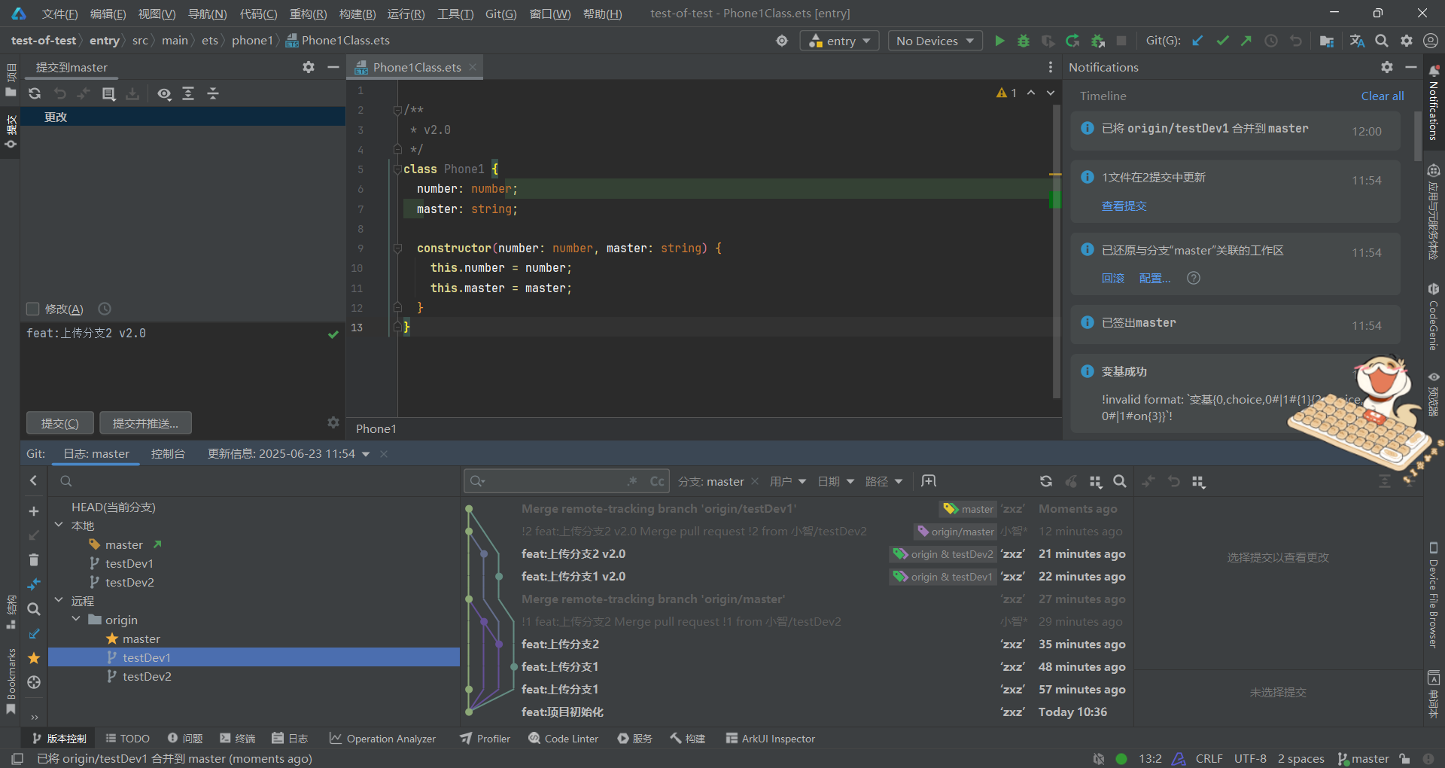Open the commit panel settings gear
This screenshot has width=1445, height=768.
coord(309,67)
